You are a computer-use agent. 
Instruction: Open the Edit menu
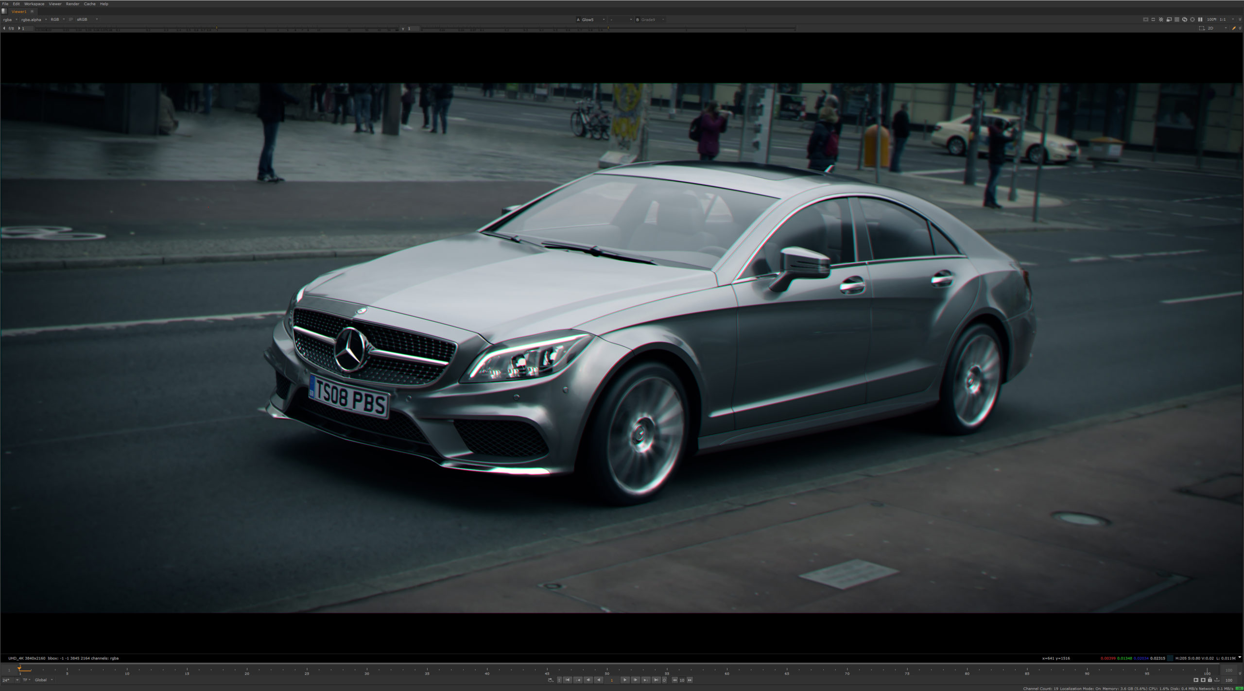coord(16,4)
